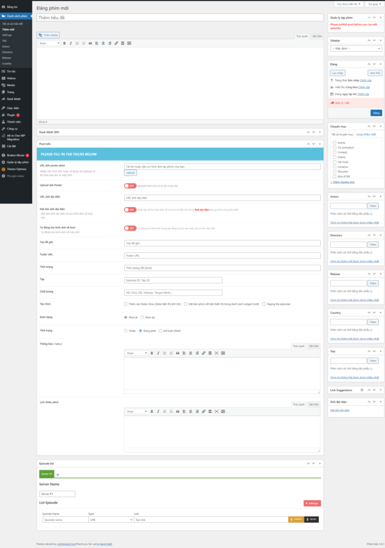Open Sidebar Mặc định dropdown

(356, 49)
